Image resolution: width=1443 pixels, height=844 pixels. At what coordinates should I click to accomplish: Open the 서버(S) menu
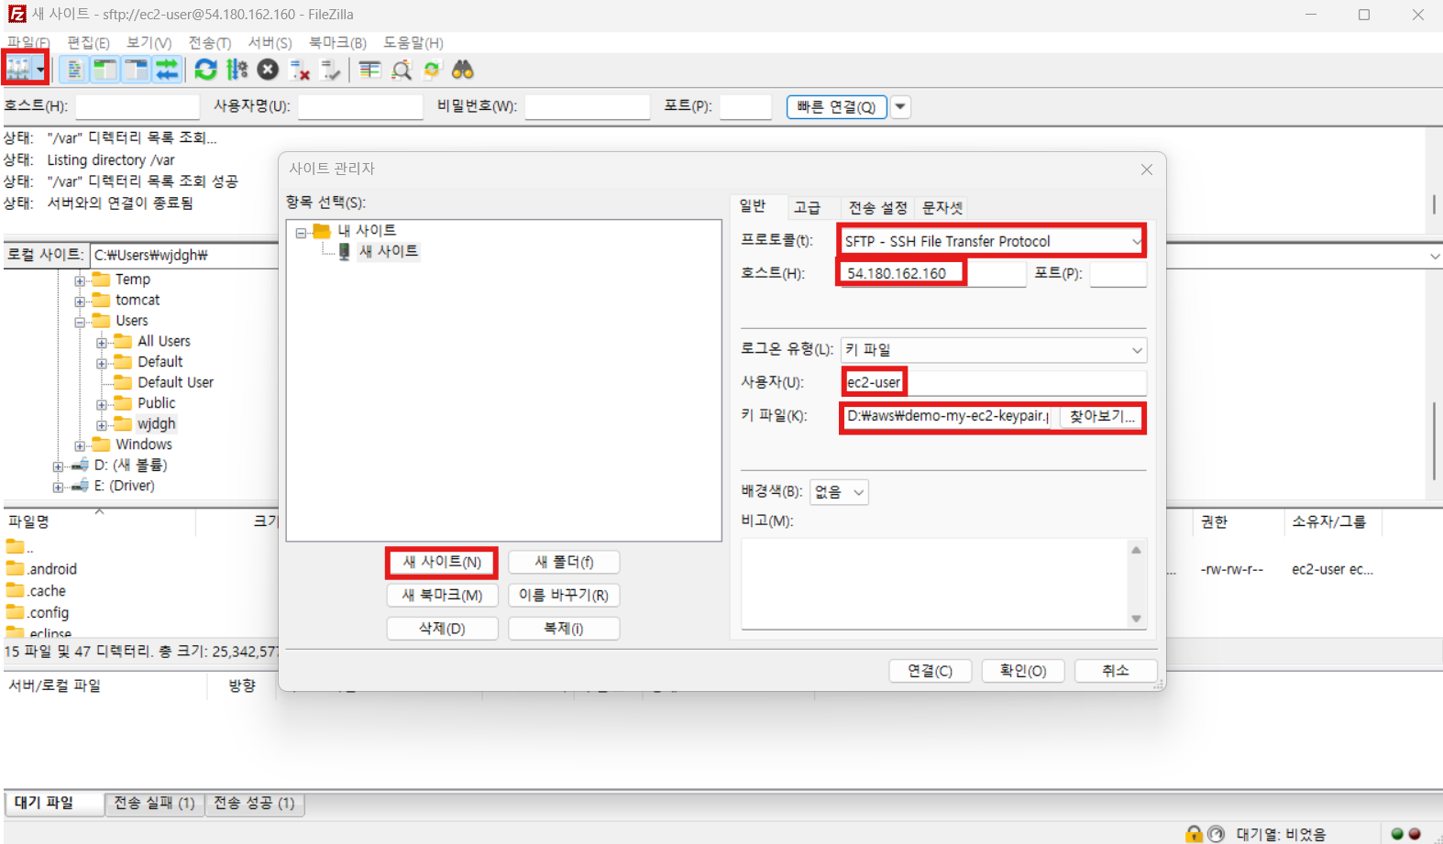pyautogui.click(x=270, y=43)
